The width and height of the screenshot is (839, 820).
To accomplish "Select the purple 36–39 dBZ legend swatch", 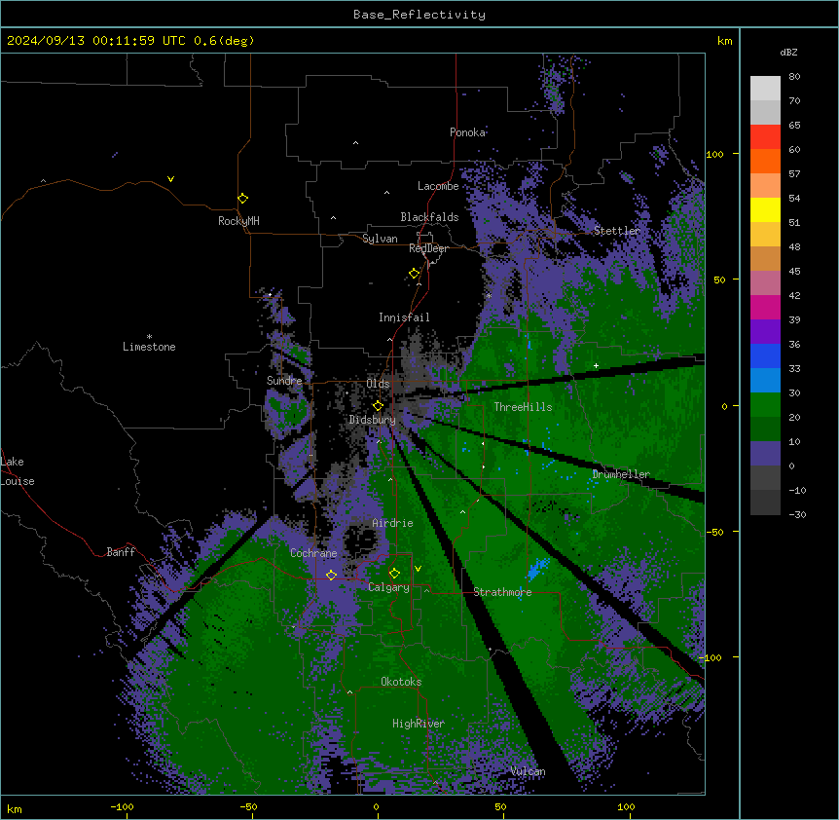I will (765, 332).
